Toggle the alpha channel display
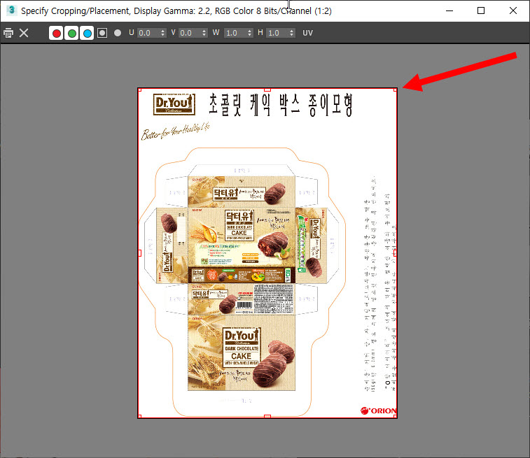 pyautogui.click(x=102, y=33)
